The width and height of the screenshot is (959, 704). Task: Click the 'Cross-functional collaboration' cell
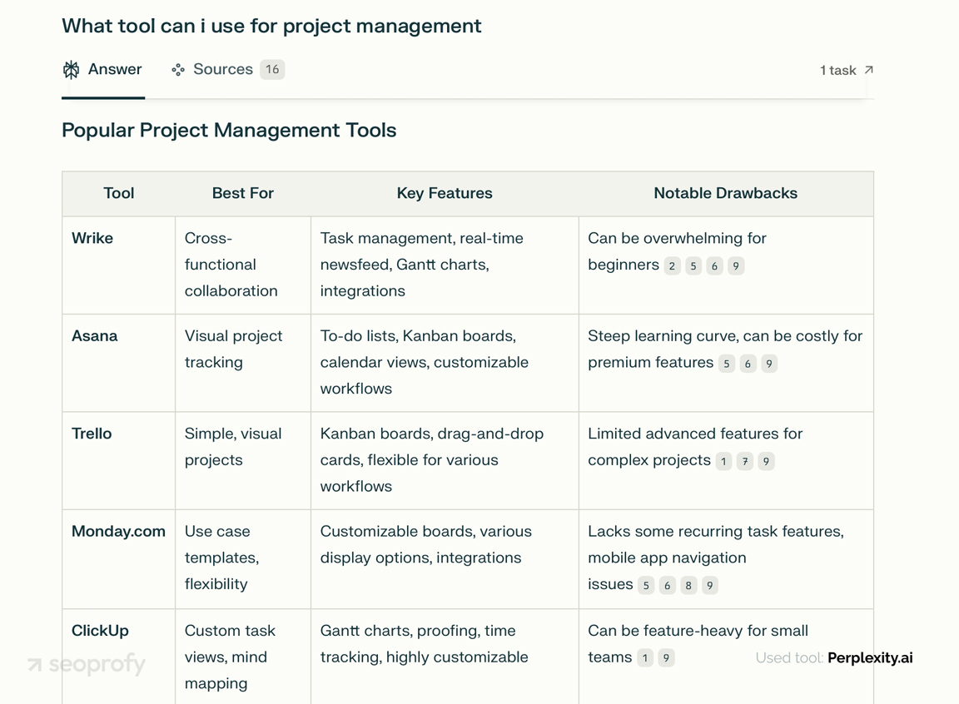[x=243, y=265]
